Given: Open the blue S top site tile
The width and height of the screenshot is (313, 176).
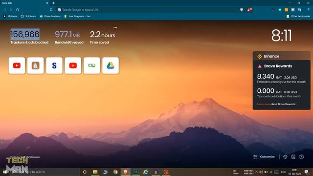Looking at the screenshot, I should coord(54,66).
